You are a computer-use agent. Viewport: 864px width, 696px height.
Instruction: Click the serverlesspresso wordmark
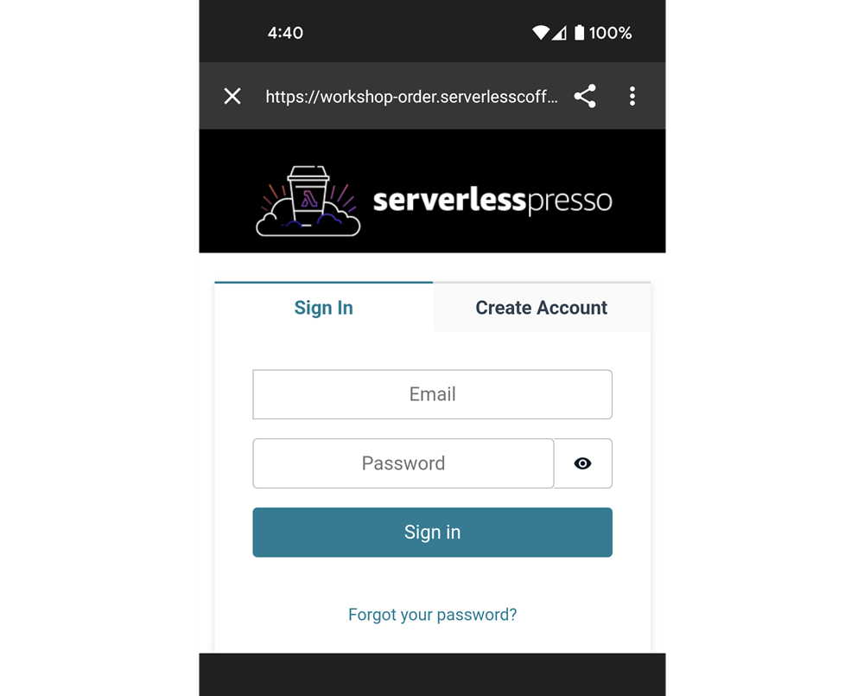(x=492, y=201)
